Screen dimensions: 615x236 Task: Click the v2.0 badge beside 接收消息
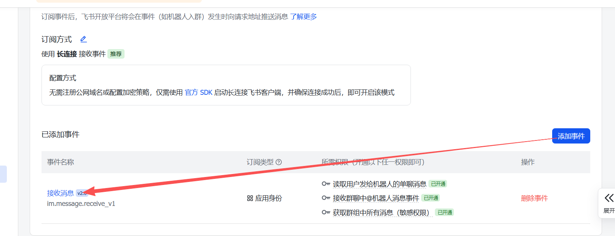click(x=81, y=193)
